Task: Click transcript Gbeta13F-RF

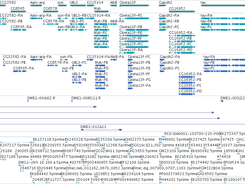Action: pos(131,38)
